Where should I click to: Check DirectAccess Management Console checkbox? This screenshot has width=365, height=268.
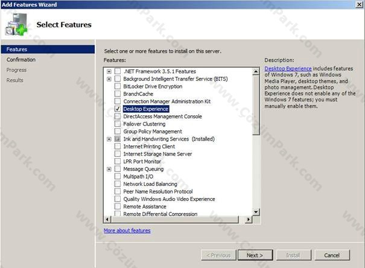coord(118,116)
